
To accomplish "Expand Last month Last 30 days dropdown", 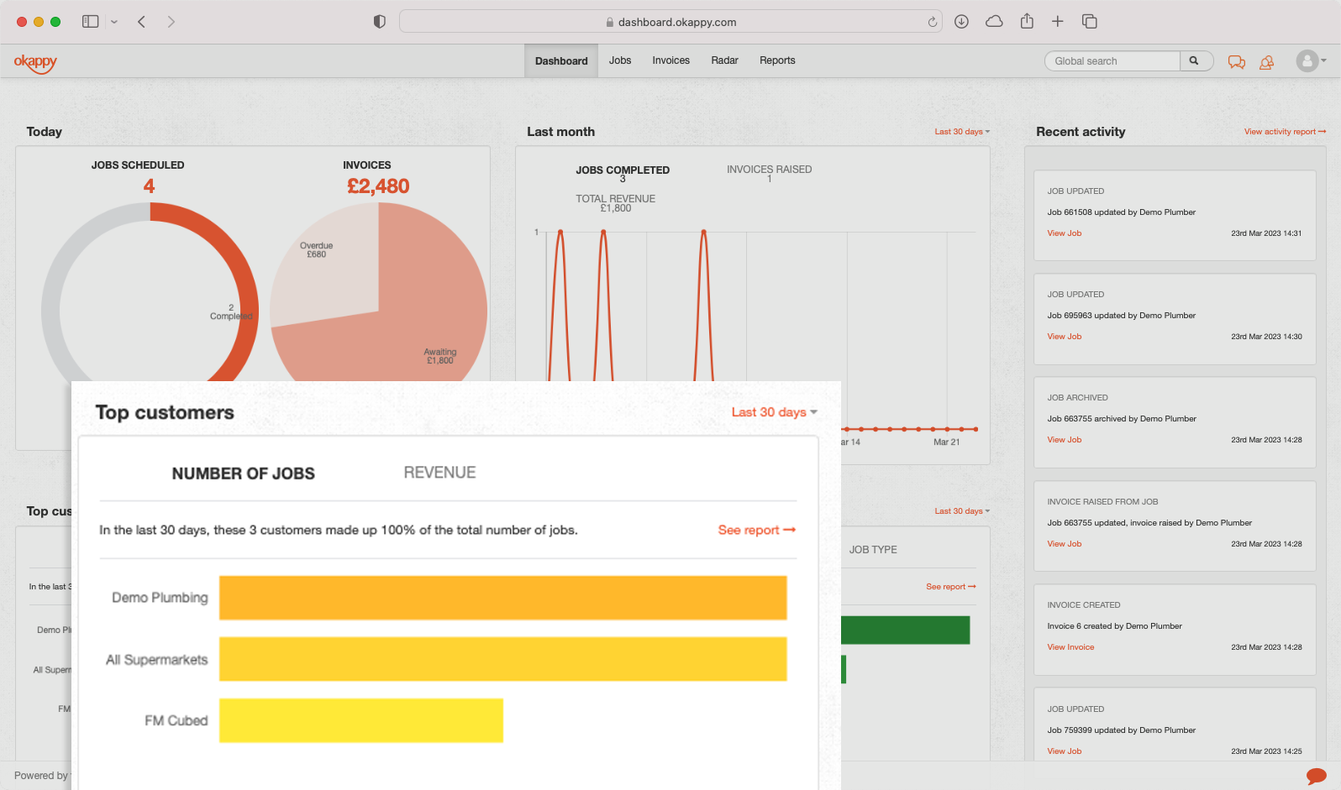I will (962, 132).
